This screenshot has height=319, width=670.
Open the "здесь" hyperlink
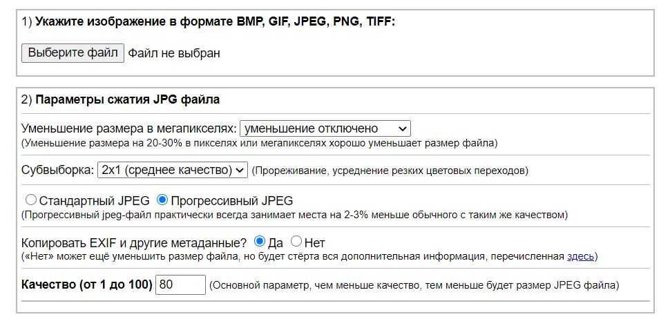tap(580, 256)
